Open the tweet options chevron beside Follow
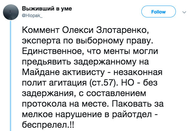192x131 pixels. [x=184, y=12]
